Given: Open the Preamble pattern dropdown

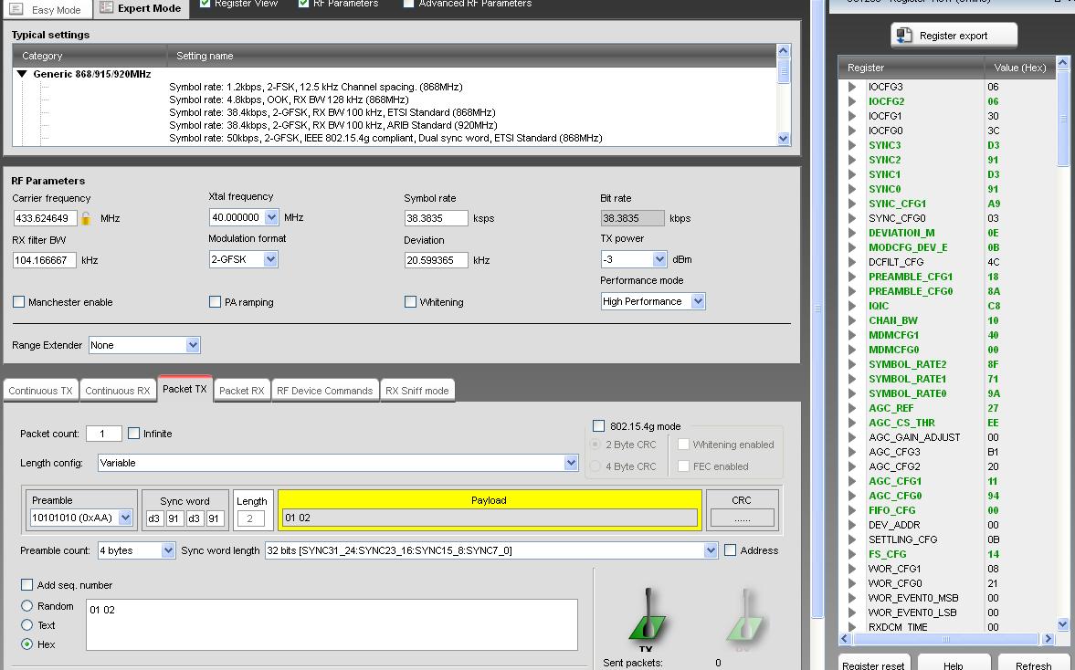Looking at the screenshot, I should (125, 518).
